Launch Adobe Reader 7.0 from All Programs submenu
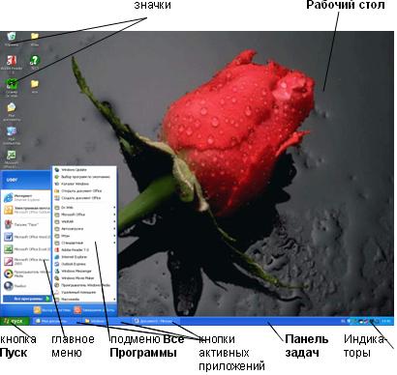Screen dimensions: 397x375 point(84,249)
